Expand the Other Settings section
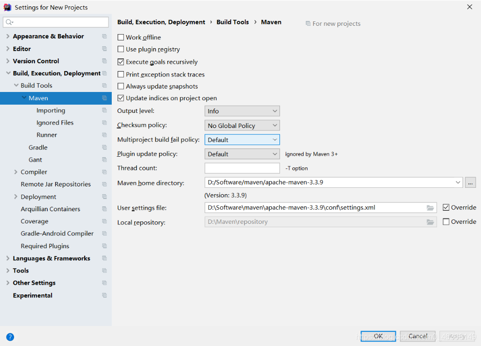The width and height of the screenshot is (481, 346). [8, 283]
